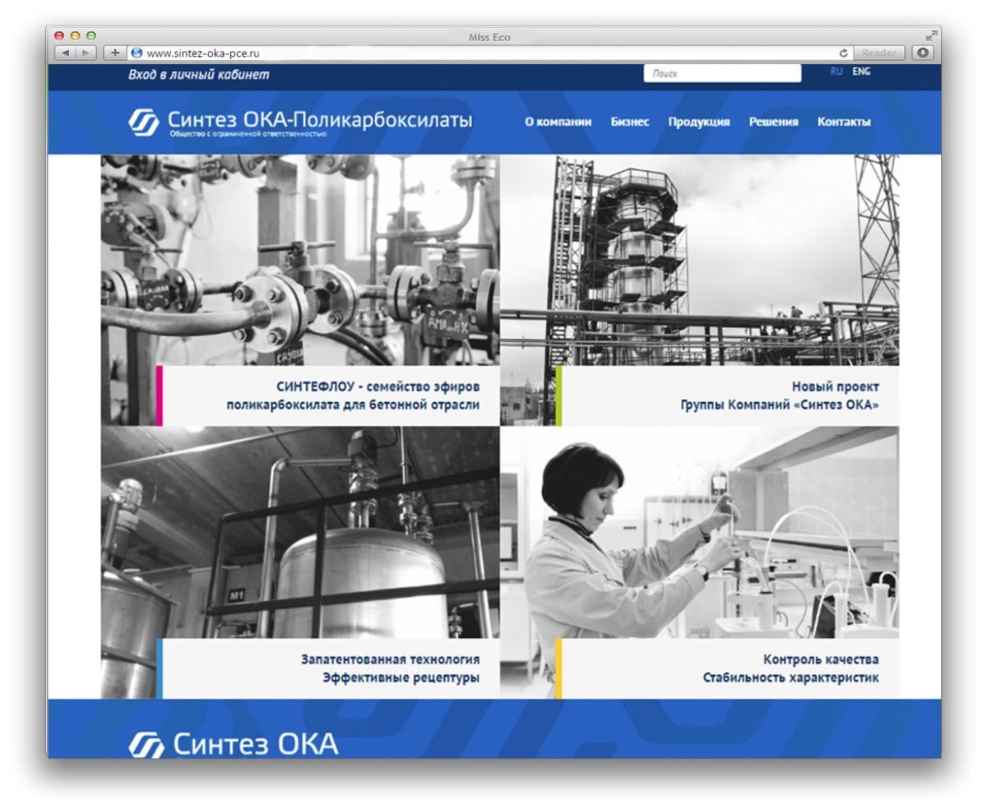The image size is (987, 805).
Task: Expand the Решения navigation menu
Action: coord(773,122)
